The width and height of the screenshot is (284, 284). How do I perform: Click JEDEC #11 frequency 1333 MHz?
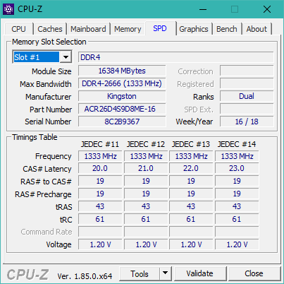(x=100, y=156)
